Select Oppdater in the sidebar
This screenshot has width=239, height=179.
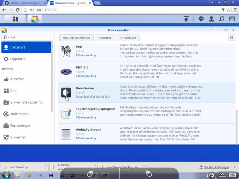[26, 59]
